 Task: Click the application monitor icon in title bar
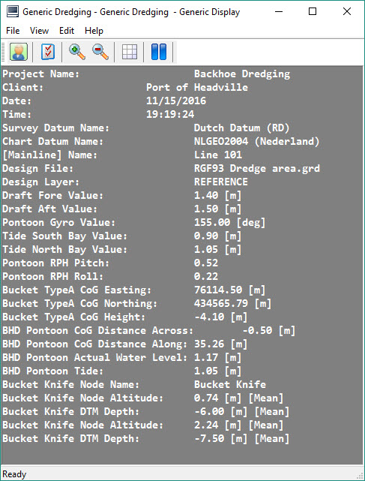pos(13,12)
